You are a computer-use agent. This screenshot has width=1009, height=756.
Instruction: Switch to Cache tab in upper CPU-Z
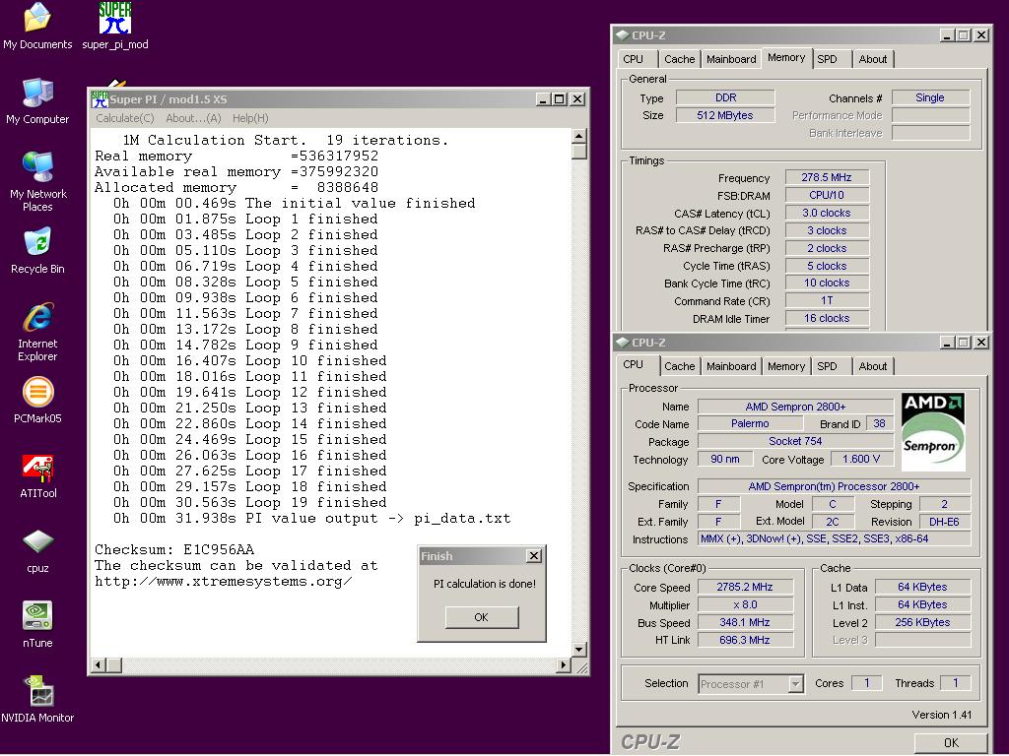(680, 59)
